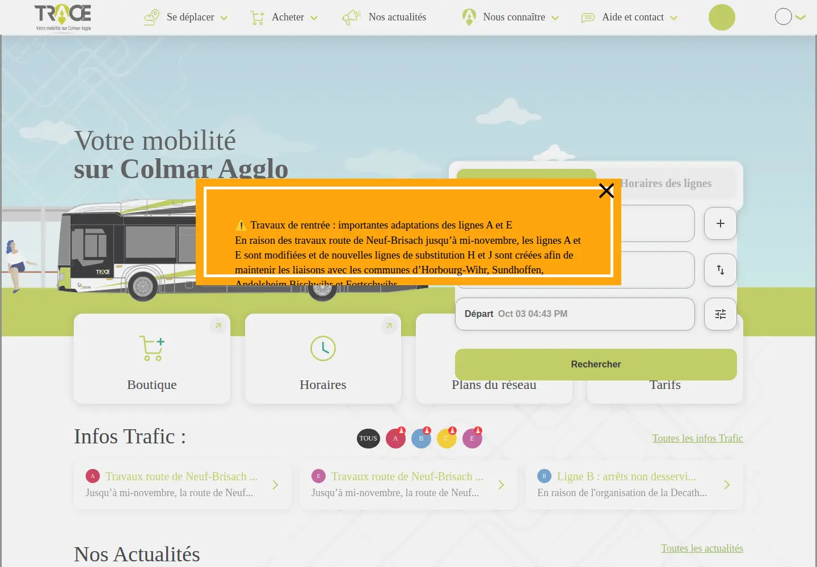Open Toutes les actualités link
The image size is (817, 567).
(x=702, y=548)
